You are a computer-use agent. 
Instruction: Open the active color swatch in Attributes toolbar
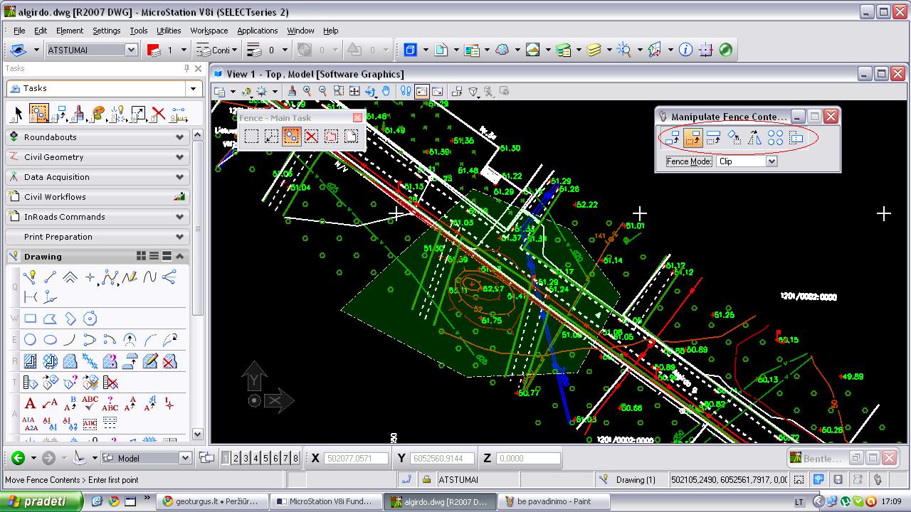tap(153, 50)
